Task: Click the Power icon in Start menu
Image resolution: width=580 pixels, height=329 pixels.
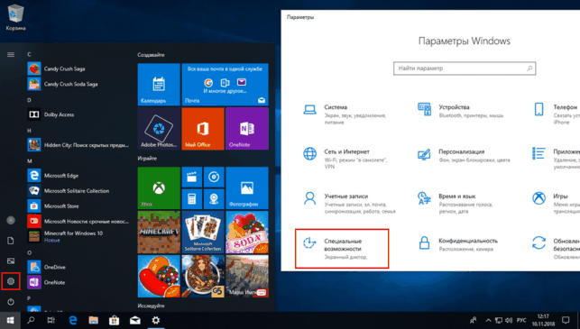Action: click(11, 302)
